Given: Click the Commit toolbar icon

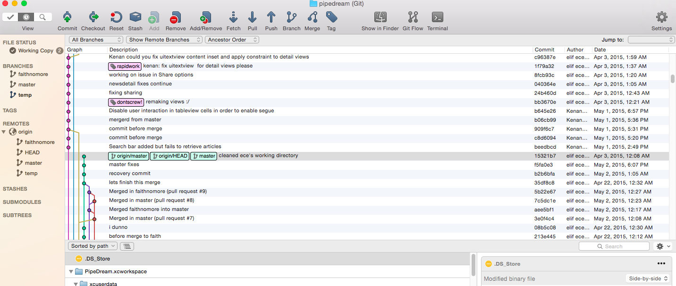Looking at the screenshot, I should (x=67, y=18).
